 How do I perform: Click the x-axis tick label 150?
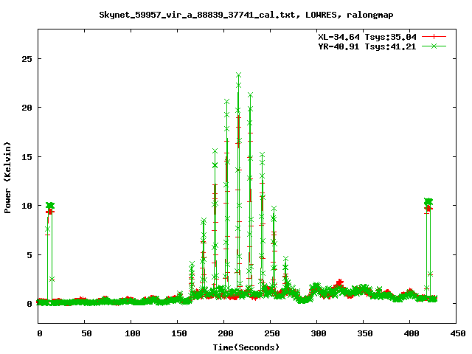pyautogui.click(x=179, y=333)
